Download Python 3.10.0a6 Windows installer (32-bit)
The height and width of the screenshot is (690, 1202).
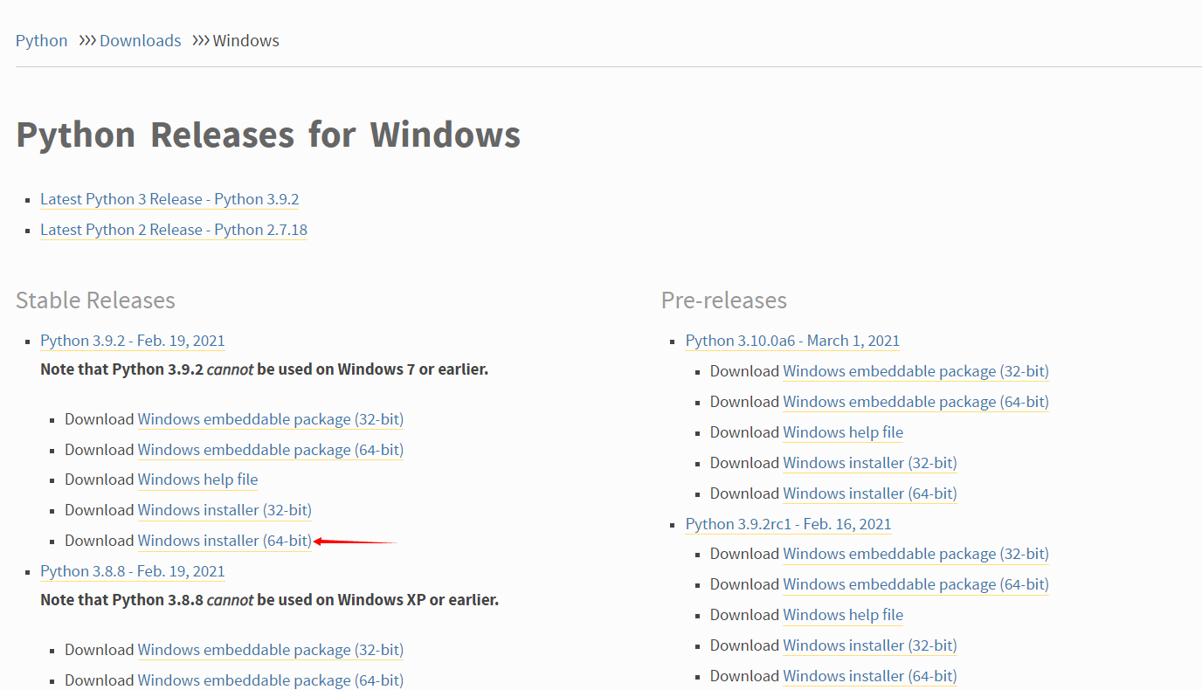[870, 463]
